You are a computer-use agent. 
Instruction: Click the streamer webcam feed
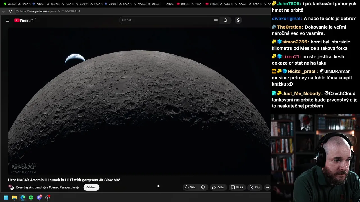point(315,158)
